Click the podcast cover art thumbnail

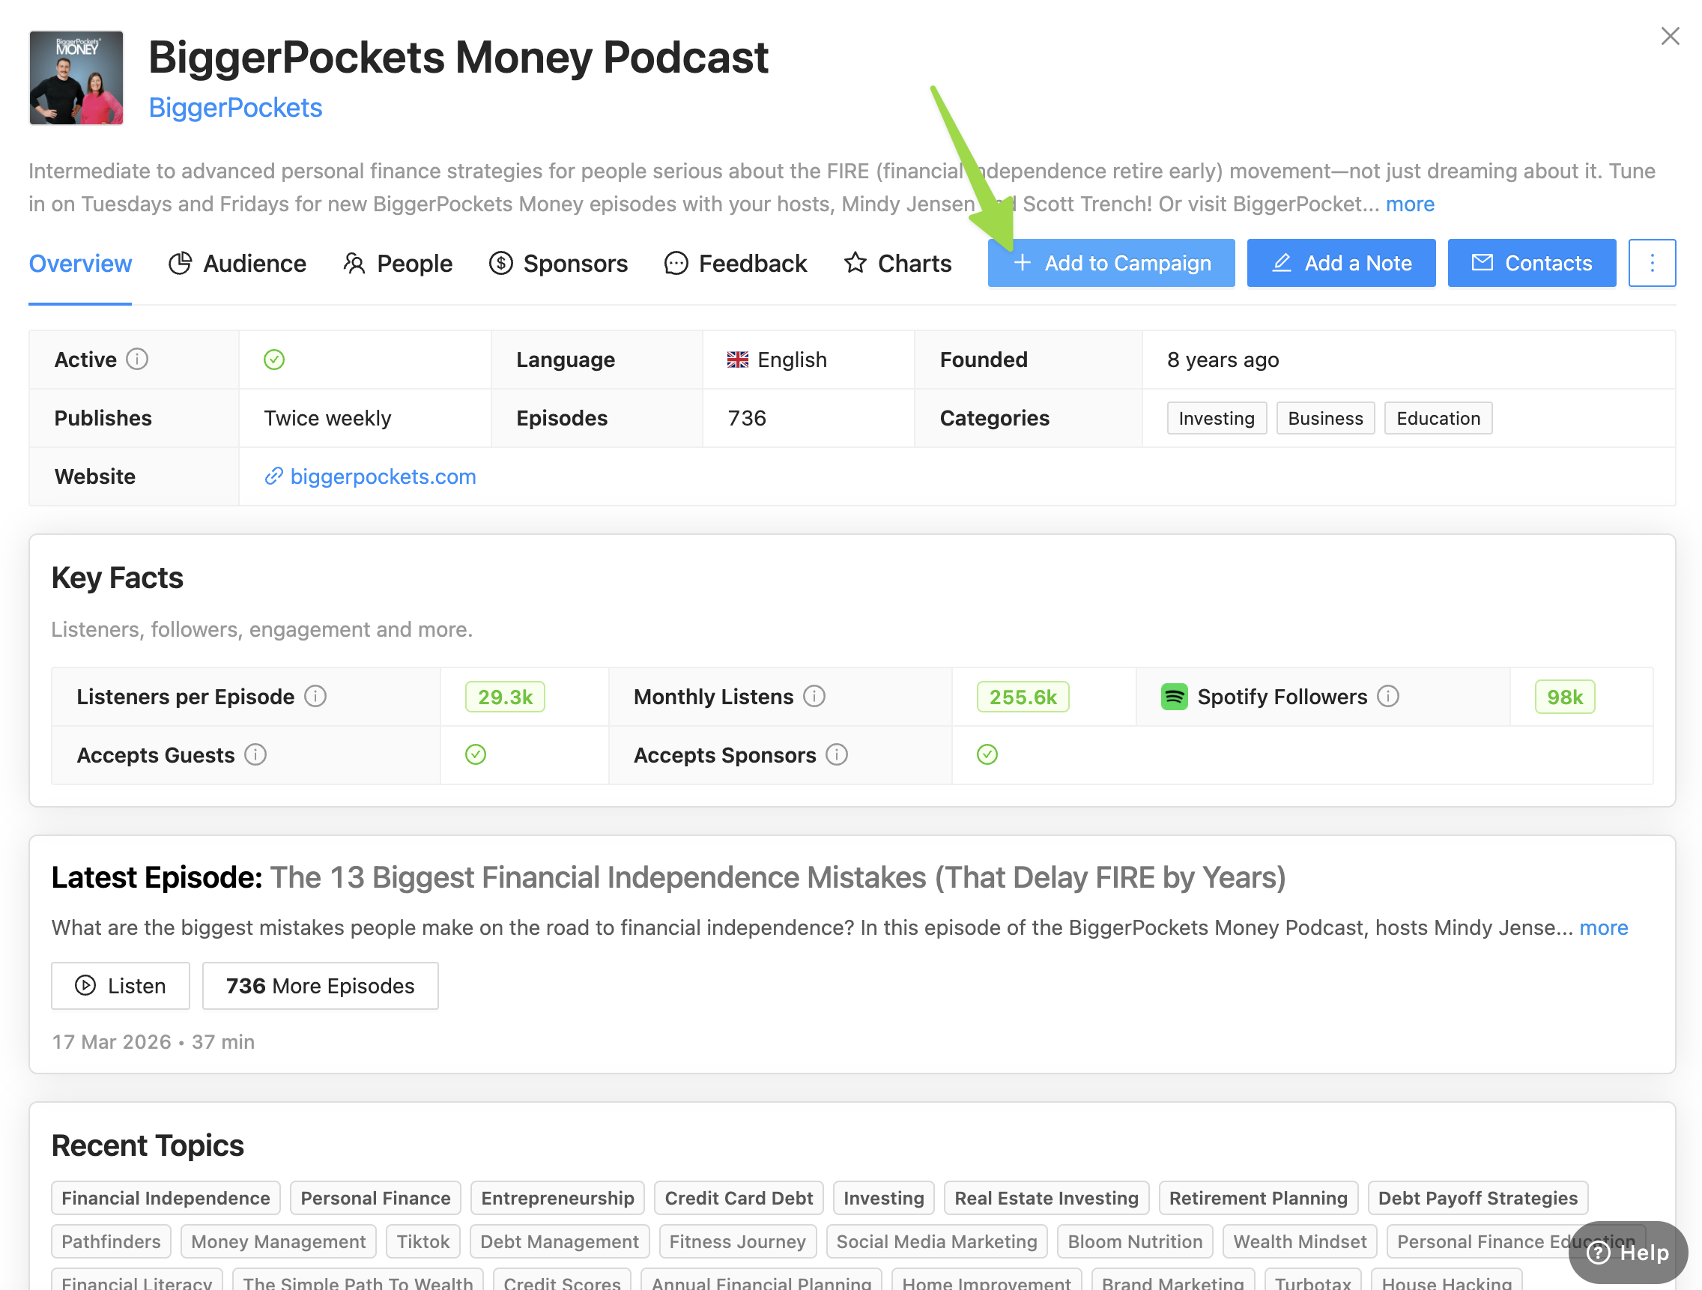pyautogui.click(x=76, y=78)
